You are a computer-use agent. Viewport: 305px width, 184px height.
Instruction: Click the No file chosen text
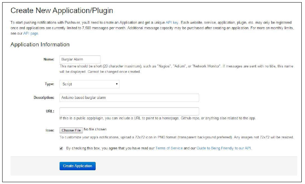(x=95, y=129)
